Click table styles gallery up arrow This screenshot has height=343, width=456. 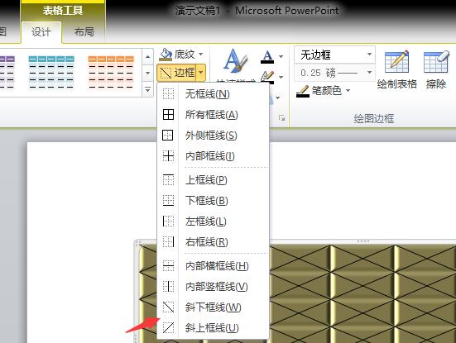pos(147,57)
